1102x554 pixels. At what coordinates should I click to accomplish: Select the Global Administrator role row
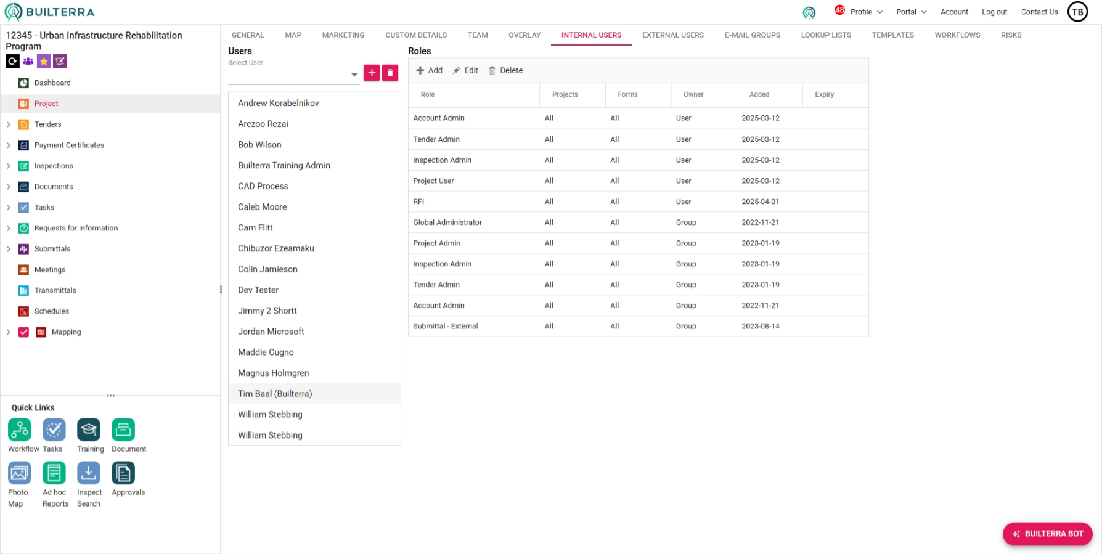[638, 222]
